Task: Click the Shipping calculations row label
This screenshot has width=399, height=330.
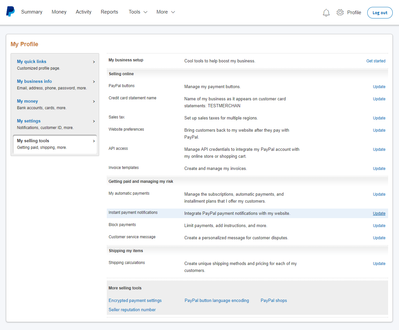Action: click(x=127, y=263)
